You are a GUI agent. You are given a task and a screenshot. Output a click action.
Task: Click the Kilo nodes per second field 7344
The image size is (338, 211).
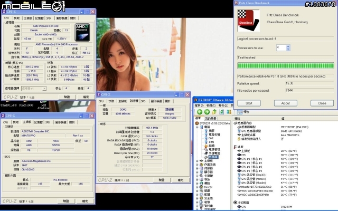pyautogui.click(x=309, y=90)
